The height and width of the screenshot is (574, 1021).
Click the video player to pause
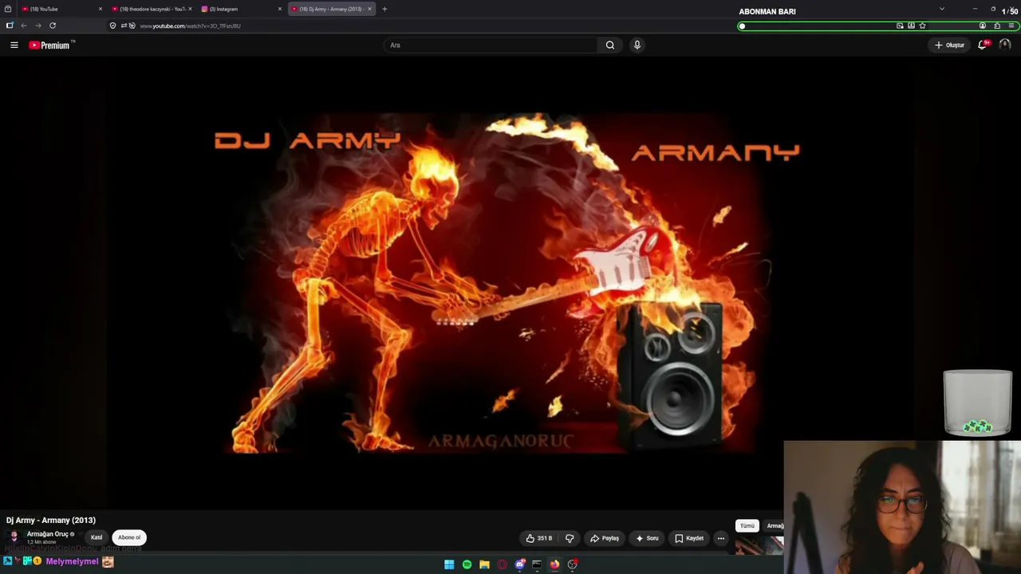coord(510,283)
